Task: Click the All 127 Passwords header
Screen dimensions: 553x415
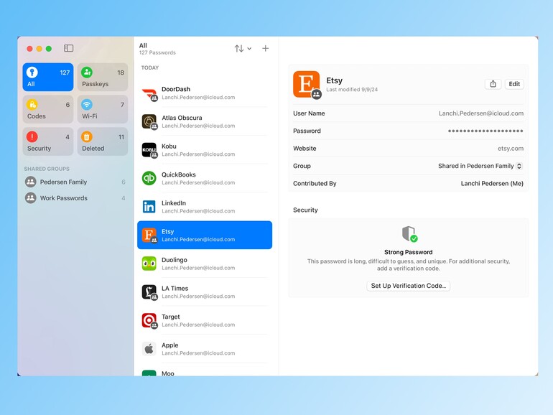Action: coord(157,49)
